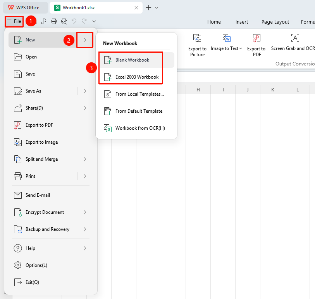
Task: Open the Insert ribbon tab
Action: 242,22
